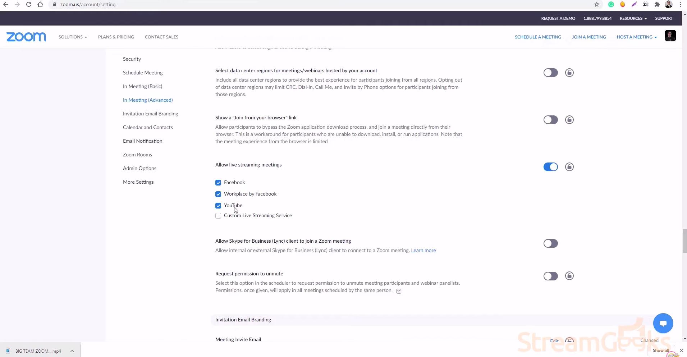The width and height of the screenshot is (687, 357).
Task: Select In Meeting (Basic) section
Action: pyautogui.click(x=142, y=86)
